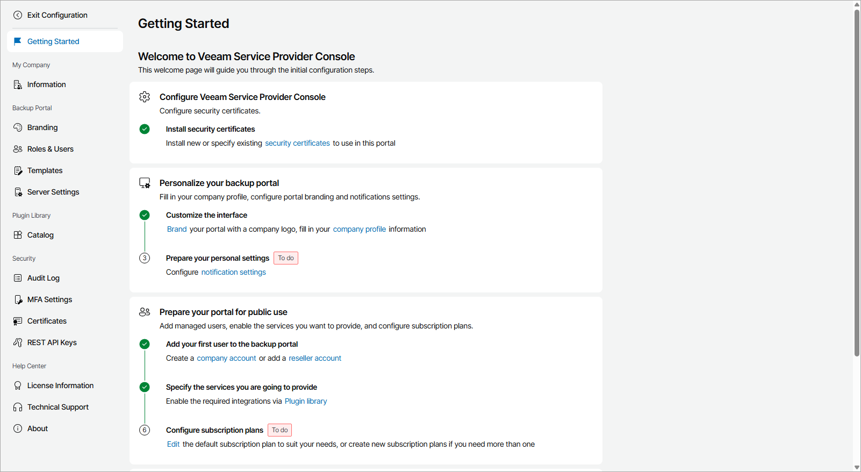Click Edit for the default subscription plan
Image resolution: width=861 pixels, height=472 pixels.
coord(173,444)
